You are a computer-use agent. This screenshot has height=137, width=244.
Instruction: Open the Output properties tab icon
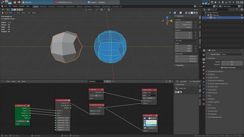click(204, 63)
